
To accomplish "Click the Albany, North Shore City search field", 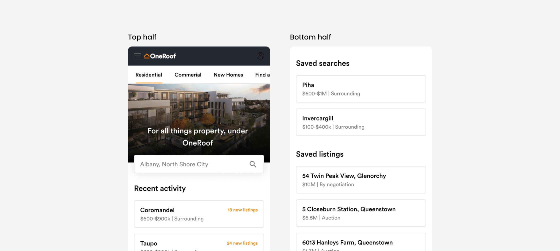I will [199, 164].
